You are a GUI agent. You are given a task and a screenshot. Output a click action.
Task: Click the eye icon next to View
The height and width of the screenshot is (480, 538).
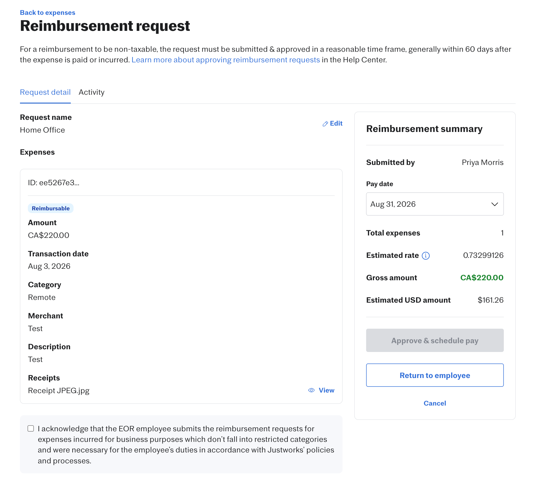pyautogui.click(x=311, y=390)
